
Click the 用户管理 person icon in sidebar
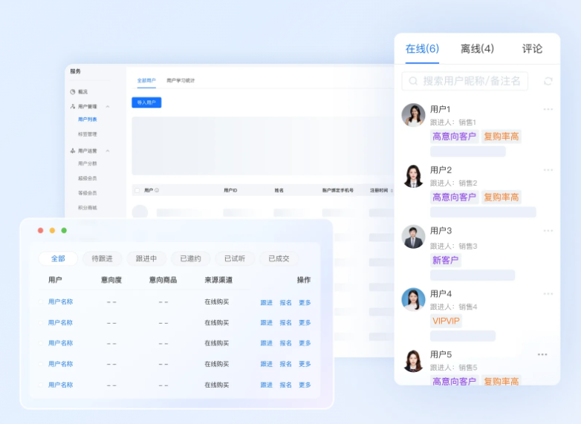point(73,107)
